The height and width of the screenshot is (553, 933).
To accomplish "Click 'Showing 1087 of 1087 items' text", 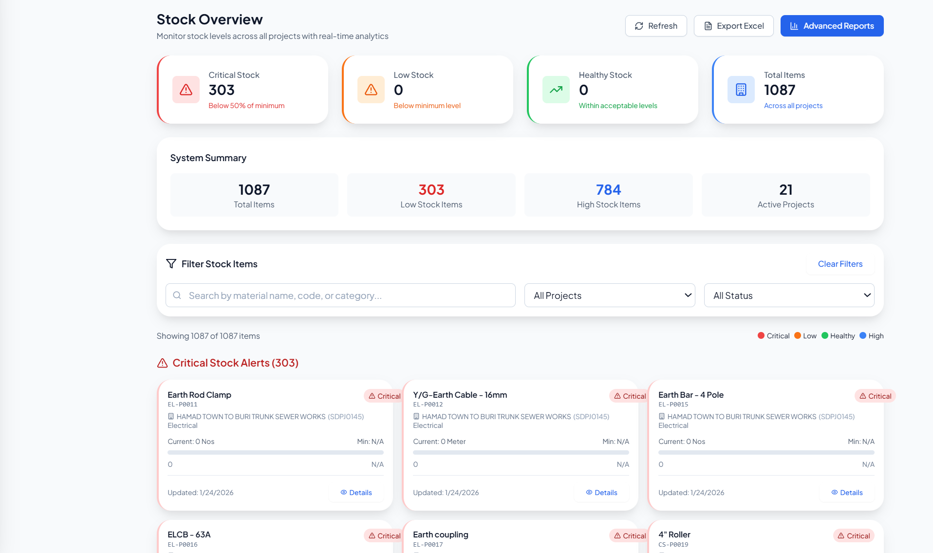I will [x=208, y=336].
